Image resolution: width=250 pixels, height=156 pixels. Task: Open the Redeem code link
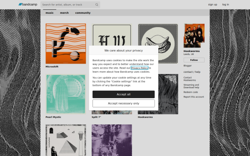191,92
